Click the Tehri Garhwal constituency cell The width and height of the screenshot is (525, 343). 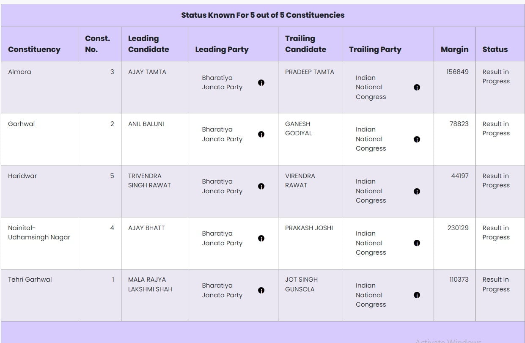(x=30, y=280)
